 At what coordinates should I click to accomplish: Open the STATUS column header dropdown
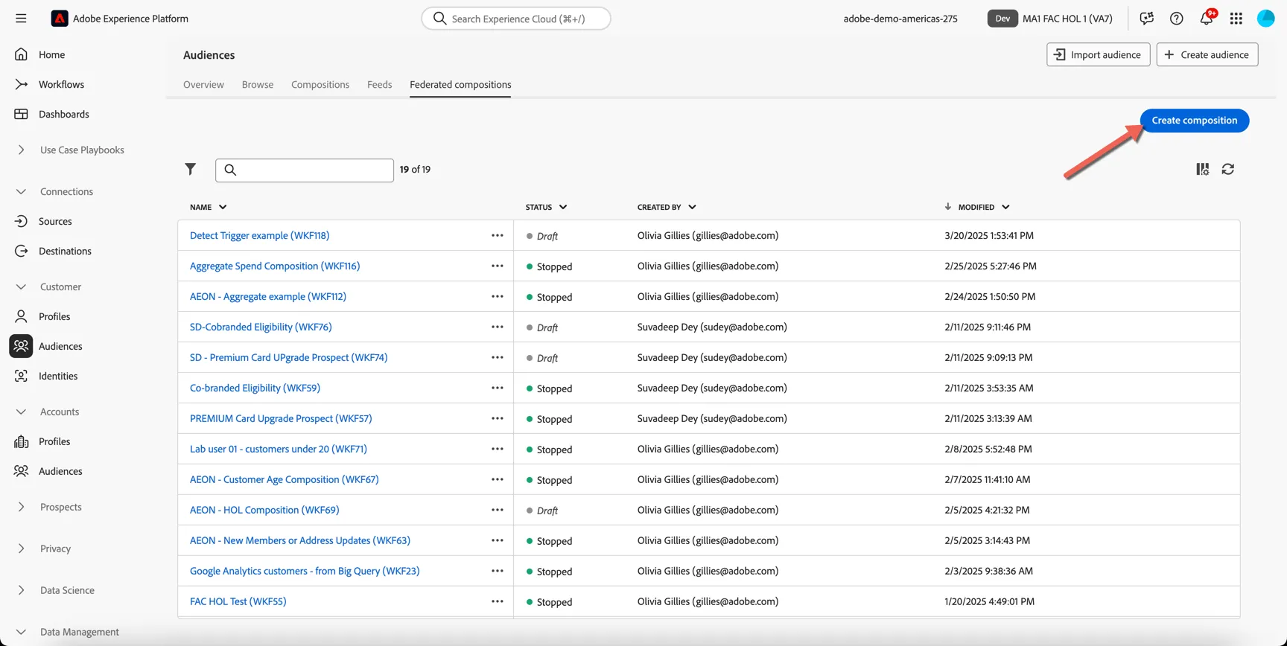coord(563,207)
